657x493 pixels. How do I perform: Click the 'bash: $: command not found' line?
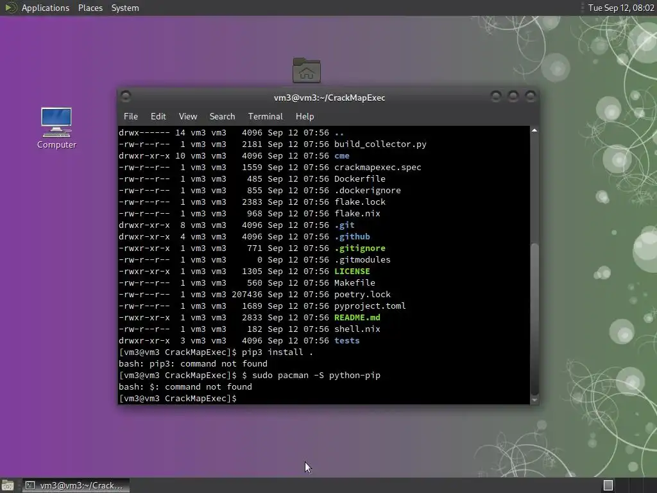[x=185, y=386]
